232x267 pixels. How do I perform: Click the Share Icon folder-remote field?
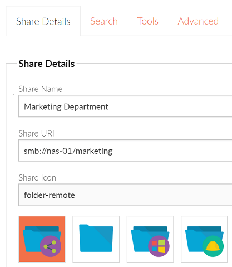point(125,195)
